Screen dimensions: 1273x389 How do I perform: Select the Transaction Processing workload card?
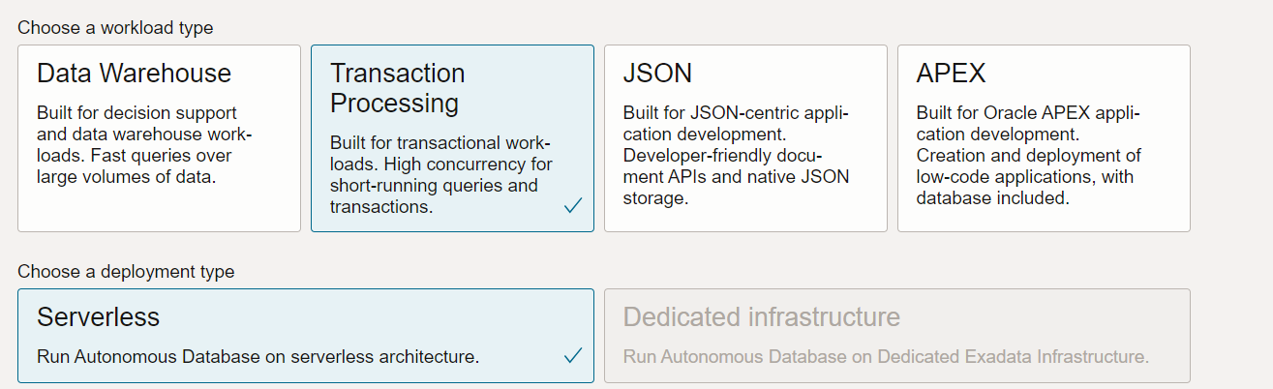coord(452,138)
